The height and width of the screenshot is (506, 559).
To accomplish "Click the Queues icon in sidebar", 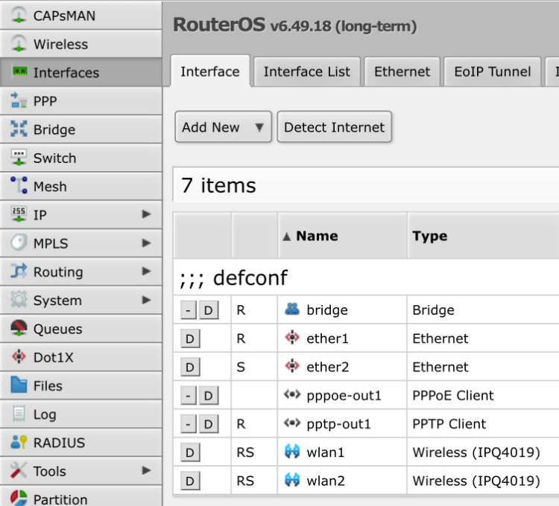I will pyautogui.click(x=19, y=327).
